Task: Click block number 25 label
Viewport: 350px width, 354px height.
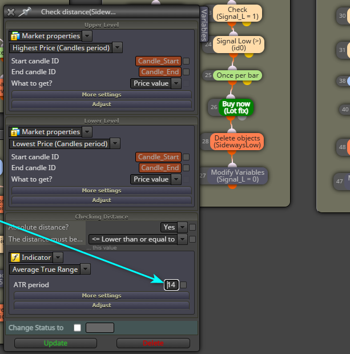Action: [x=208, y=75]
